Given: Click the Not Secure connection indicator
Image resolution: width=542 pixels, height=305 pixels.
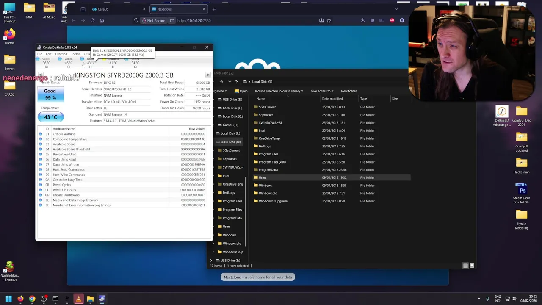Looking at the screenshot, I should 153,20.
